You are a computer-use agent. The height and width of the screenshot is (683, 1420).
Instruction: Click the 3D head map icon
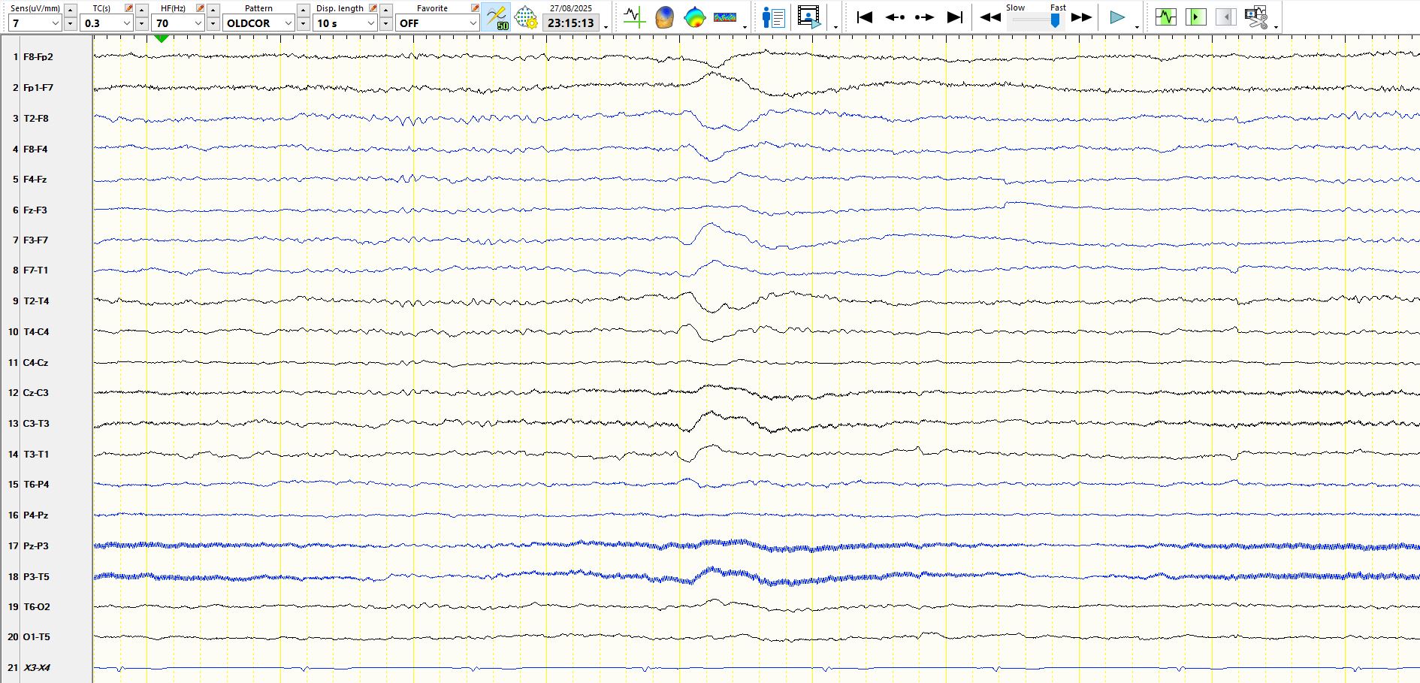[x=664, y=17]
